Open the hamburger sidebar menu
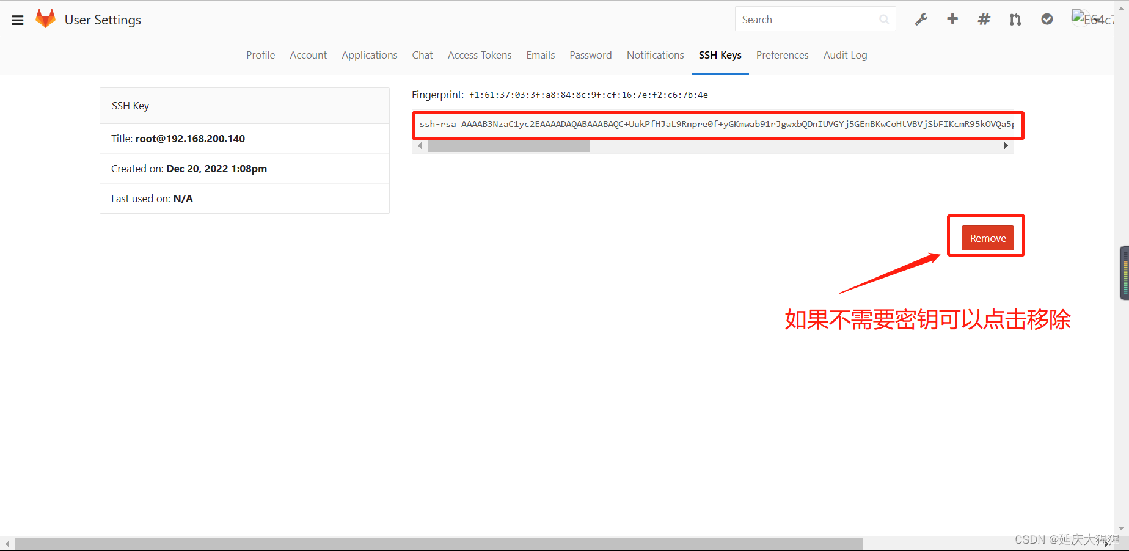1129x551 pixels. click(18, 20)
